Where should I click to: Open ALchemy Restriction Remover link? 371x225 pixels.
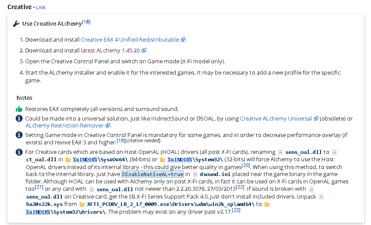(65, 125)
